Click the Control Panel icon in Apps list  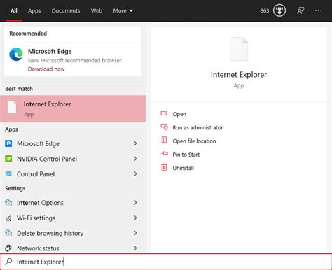[8, 174]
